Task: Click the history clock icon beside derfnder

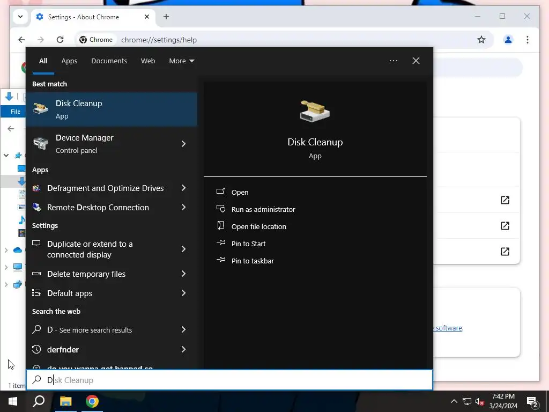Action: [x=36, y=349]
